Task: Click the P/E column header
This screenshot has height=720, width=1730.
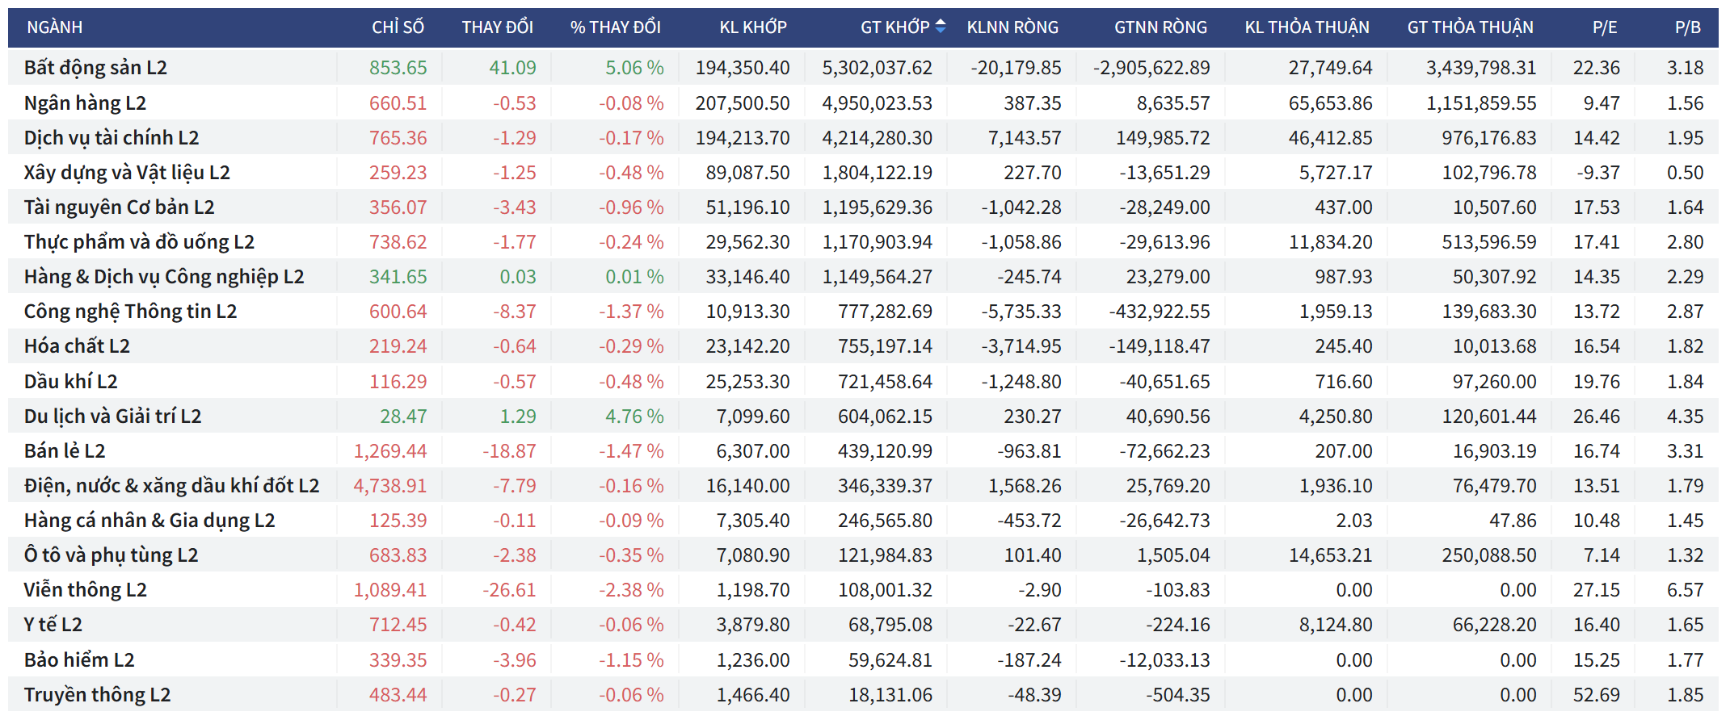Action: pyautogui.click(x=1604, y=27)
